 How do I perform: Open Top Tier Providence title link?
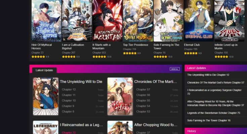point(135,45)
